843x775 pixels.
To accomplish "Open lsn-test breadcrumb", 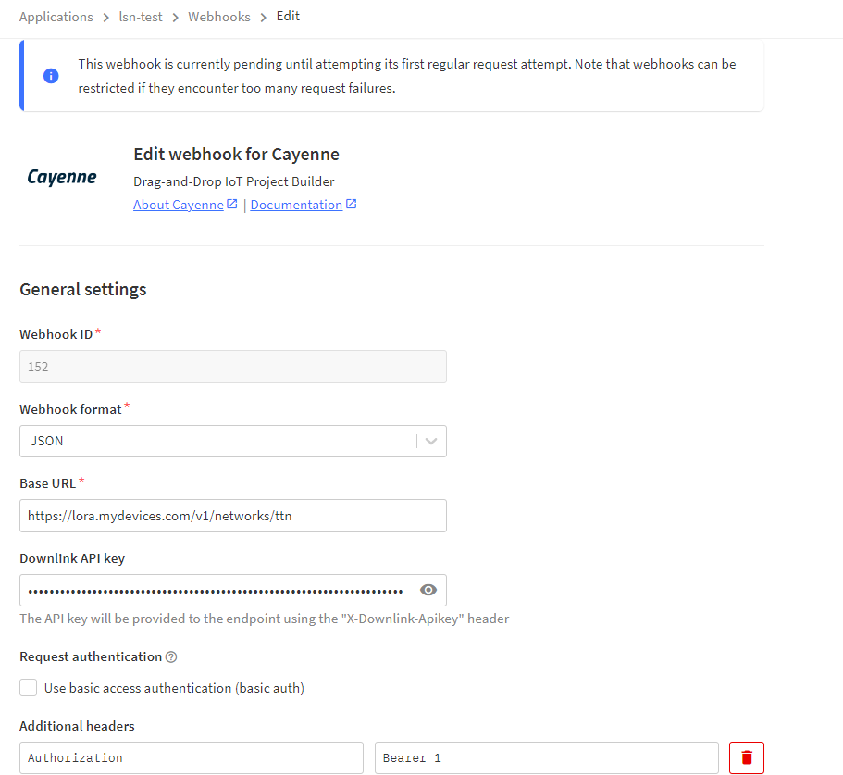I will 141,17.
